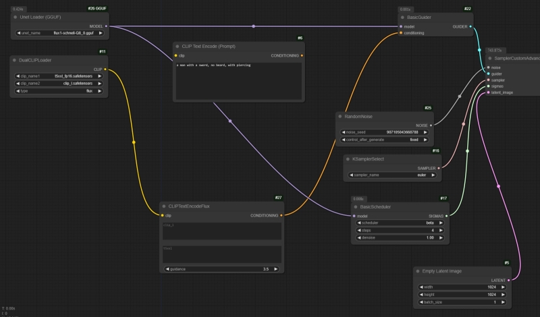This screenshot has height=317, width=540.
Task: Click the guidance value slider field
Action: pyautogui.click(x=221, y=268)
